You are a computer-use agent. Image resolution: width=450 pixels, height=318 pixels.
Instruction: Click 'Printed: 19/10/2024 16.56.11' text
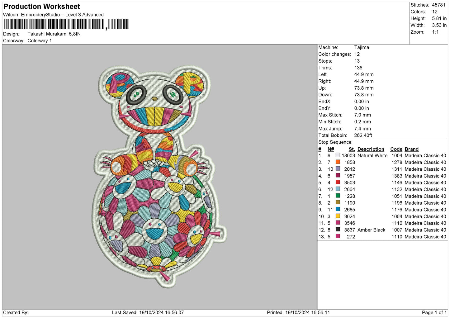tap(298, 312)
